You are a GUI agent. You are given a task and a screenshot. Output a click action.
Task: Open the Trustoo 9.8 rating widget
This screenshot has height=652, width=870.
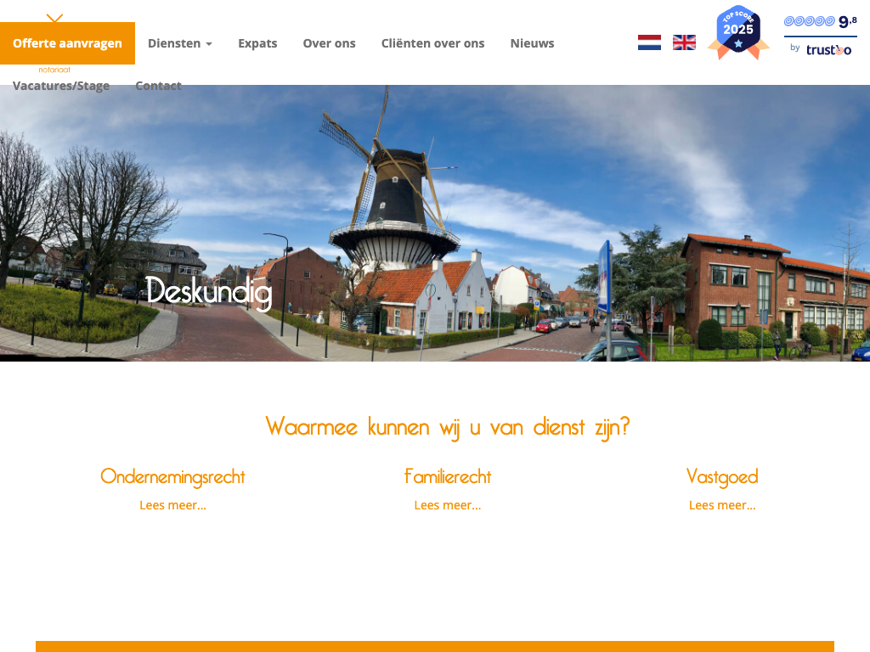pos(820,35)
